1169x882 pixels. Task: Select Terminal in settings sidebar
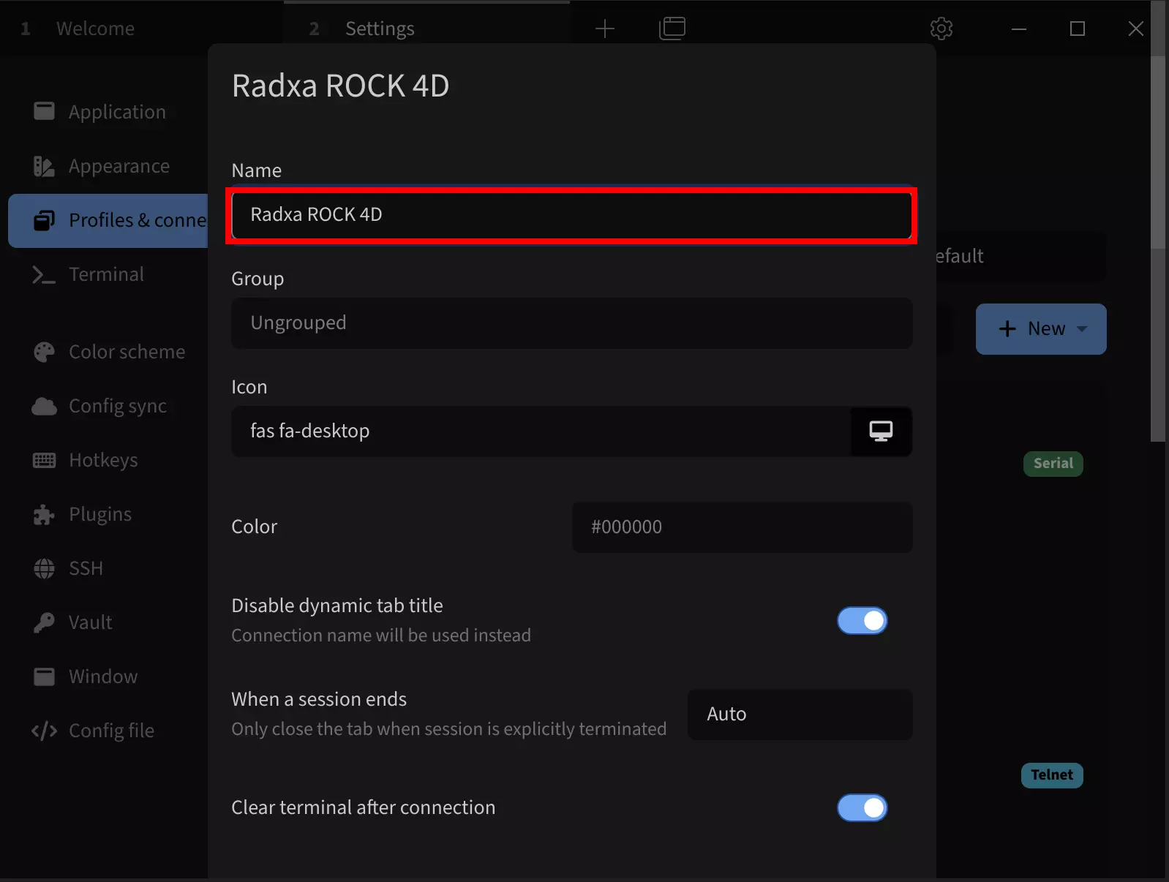click(106, 274)
